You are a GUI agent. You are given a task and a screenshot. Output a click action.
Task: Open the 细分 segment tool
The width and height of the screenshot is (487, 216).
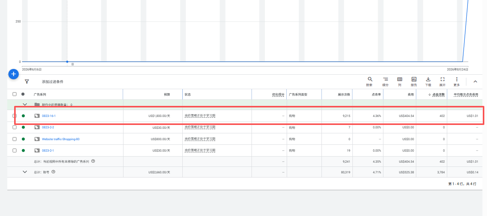(385, 81)
